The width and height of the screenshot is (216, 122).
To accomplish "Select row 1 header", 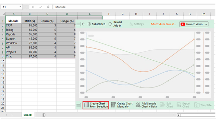I will point(3,20).
